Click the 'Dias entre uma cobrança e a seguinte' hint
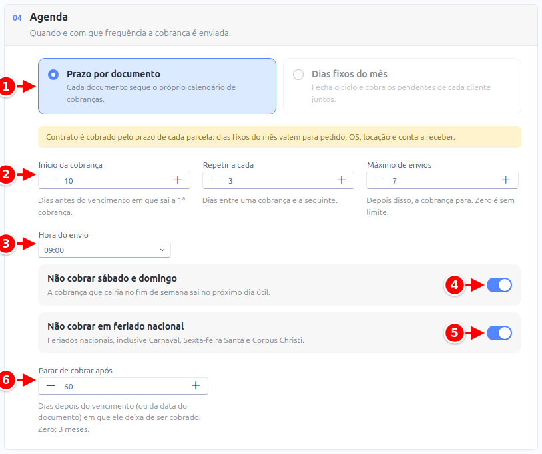The height and width of the screenshot is (454, 542). coord(270,200)
